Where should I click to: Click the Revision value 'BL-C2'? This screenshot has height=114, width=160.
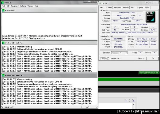click(153, 30)
